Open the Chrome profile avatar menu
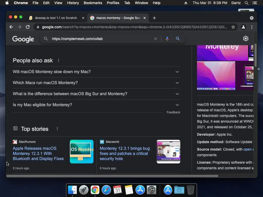 click(243, 27)
